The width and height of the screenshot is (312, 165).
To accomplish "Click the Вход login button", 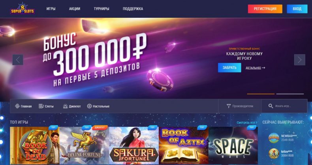I will [297, 9].
